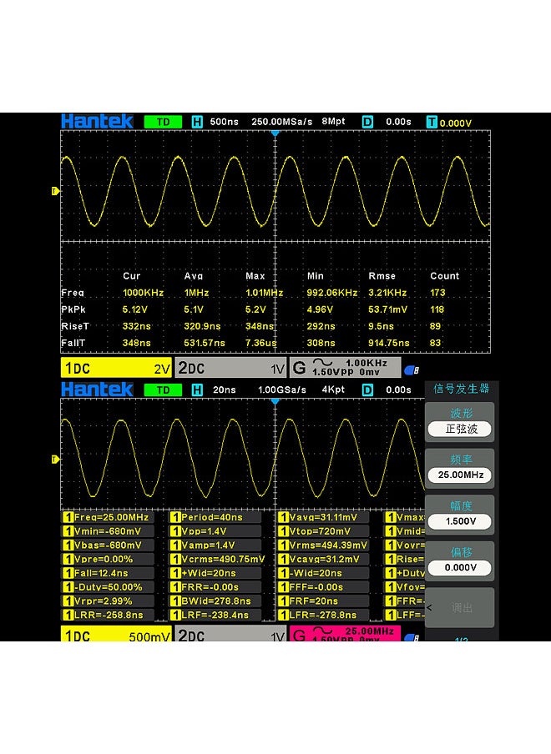The height and width of the screenshot is (754, 551).
Task: Click the Freq min value 992.06KHz
Action: pos(332,293)
